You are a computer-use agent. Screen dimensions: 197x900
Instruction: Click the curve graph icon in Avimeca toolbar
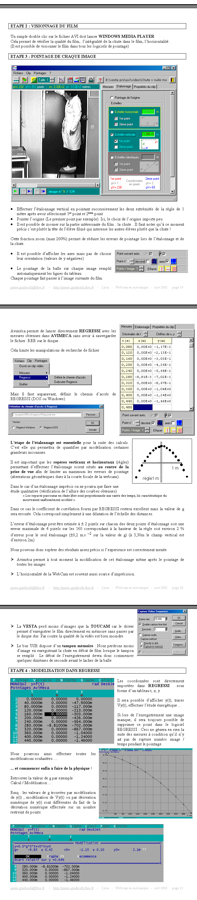pos(61,80)
